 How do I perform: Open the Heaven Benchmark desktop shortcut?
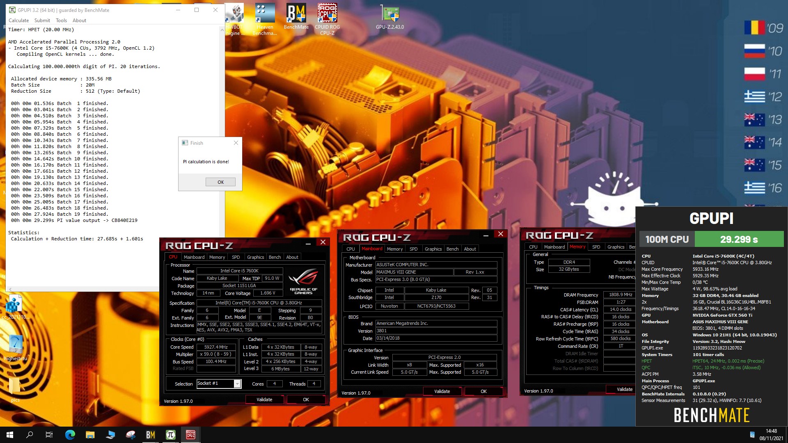tap(265, 19)
